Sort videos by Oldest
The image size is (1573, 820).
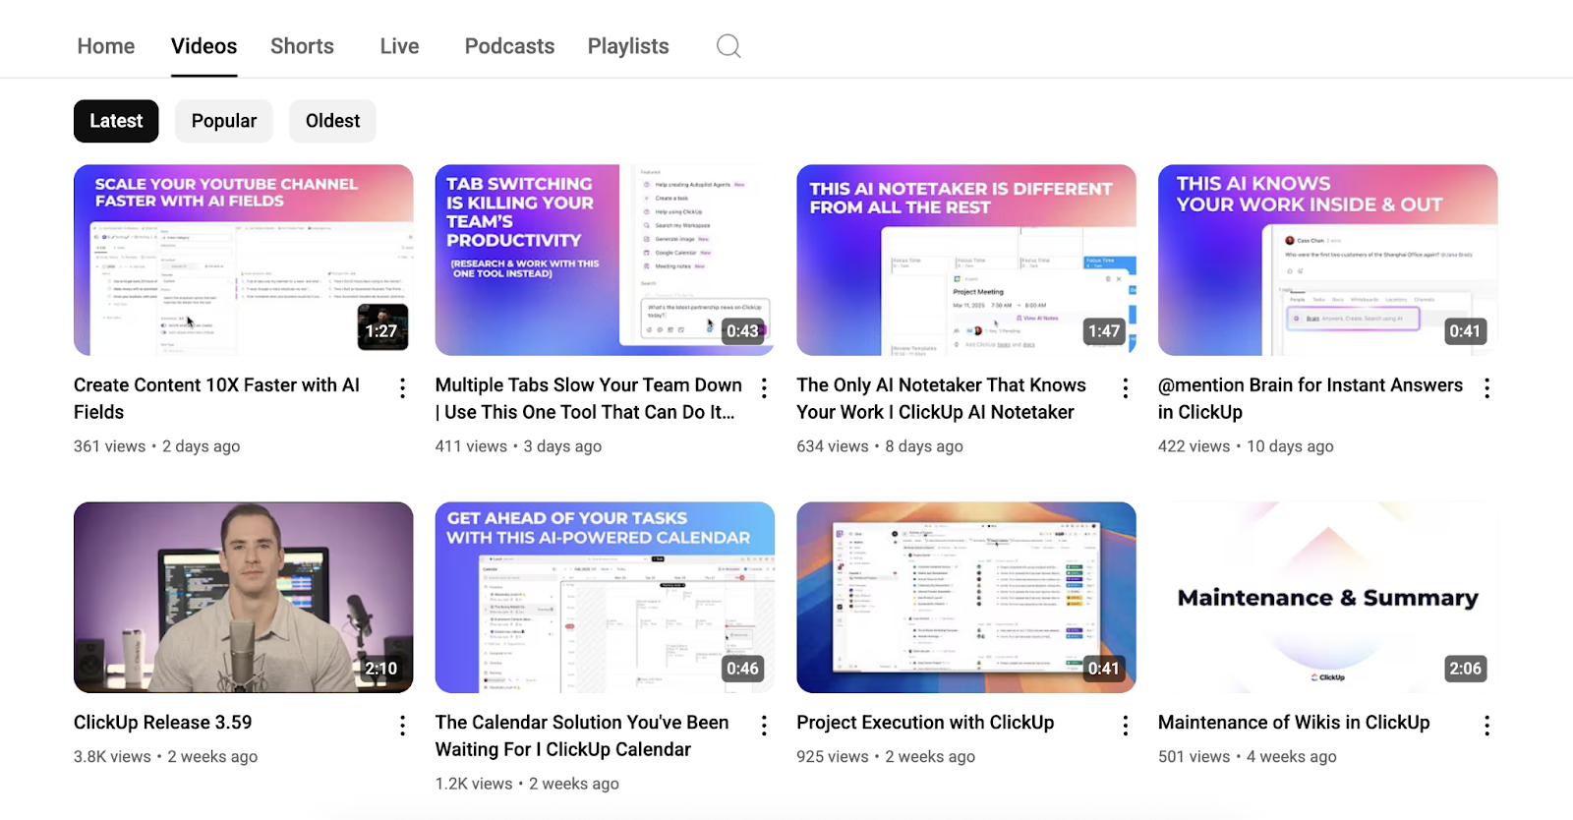click(x=332, y=121)
